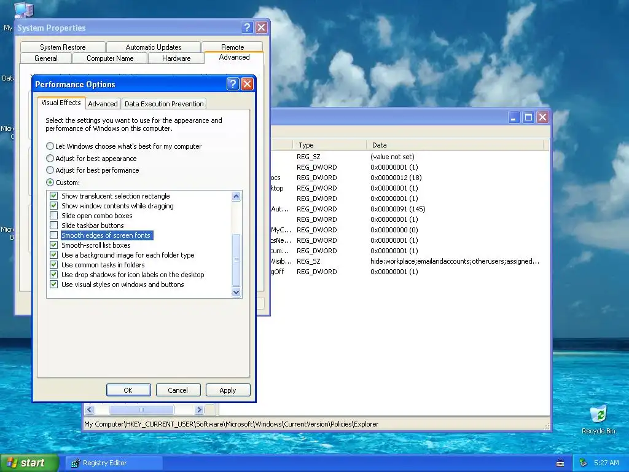
Task: Click the effects list vertical scrollbar thumb
Action: [x=236, y=260]
